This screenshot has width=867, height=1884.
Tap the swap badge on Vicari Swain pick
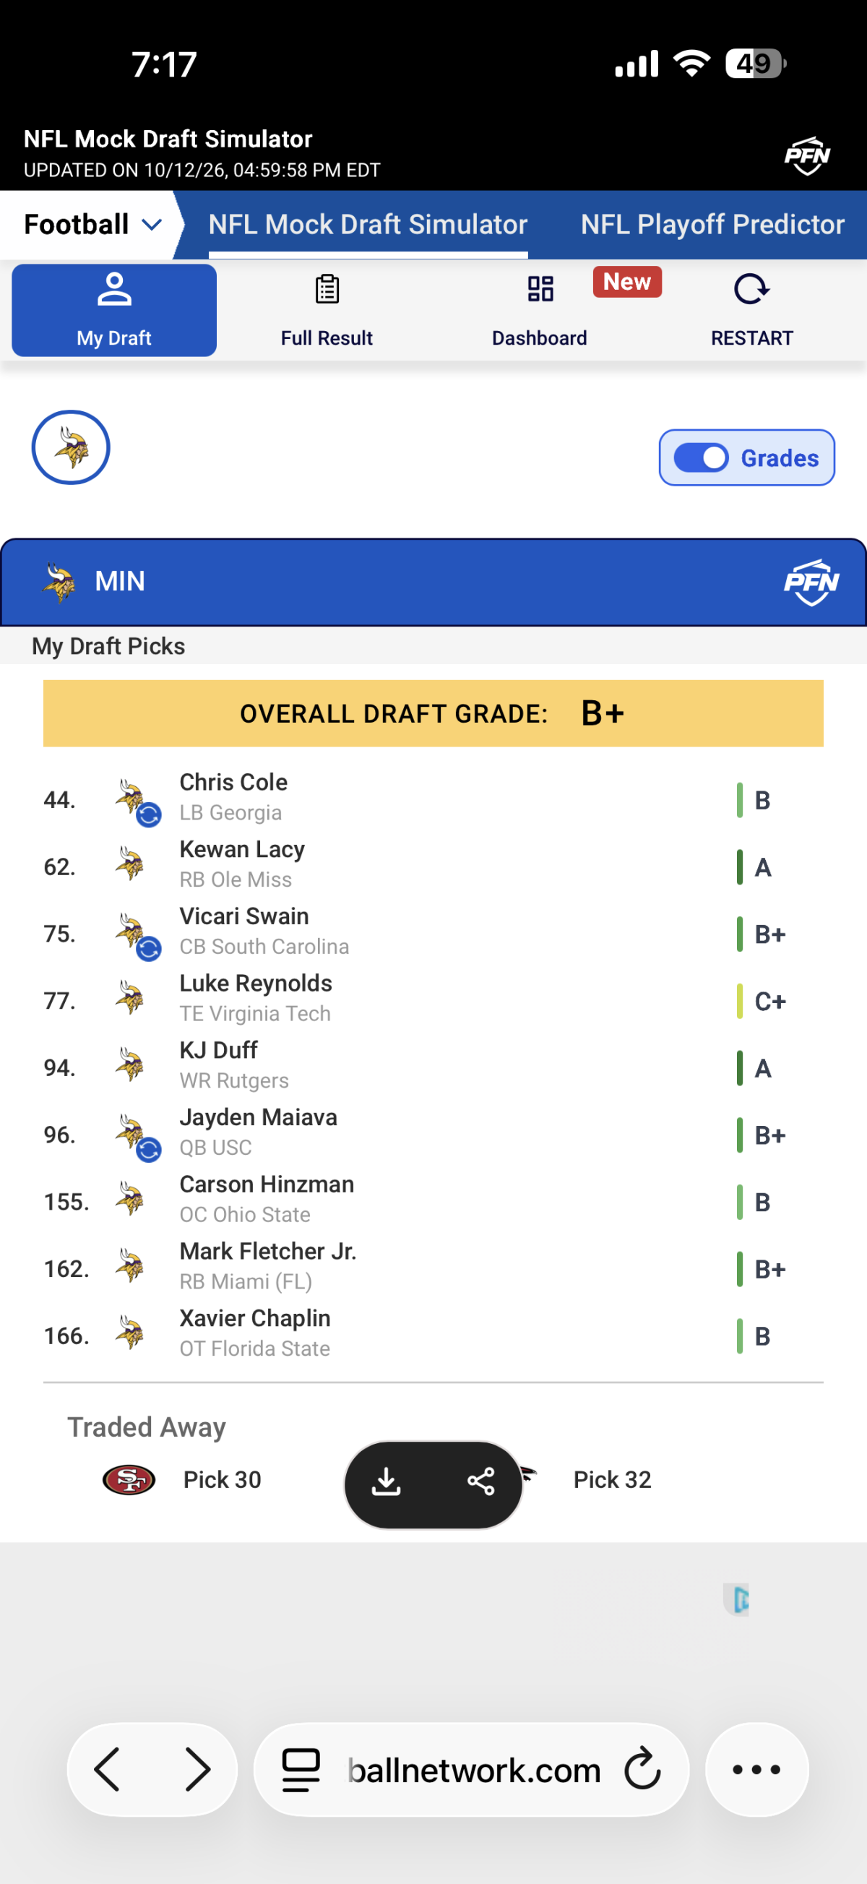coord(149,949)
